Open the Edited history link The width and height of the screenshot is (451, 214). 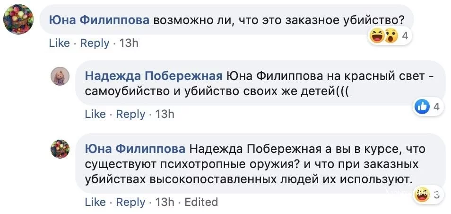[x=201, y=202]
